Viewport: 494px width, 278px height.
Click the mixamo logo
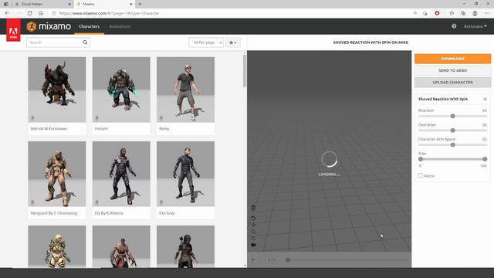coord(49,26)
